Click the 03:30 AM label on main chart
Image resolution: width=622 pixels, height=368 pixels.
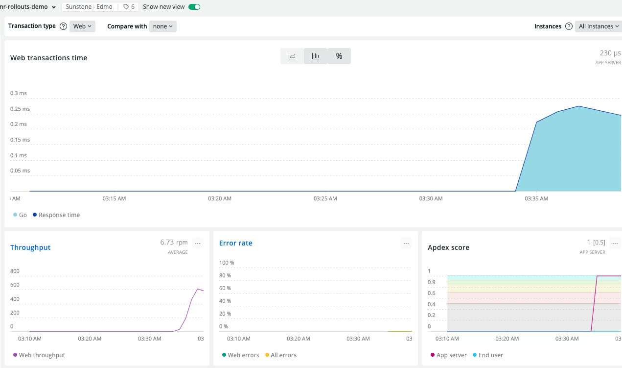[x=431, y=198]
